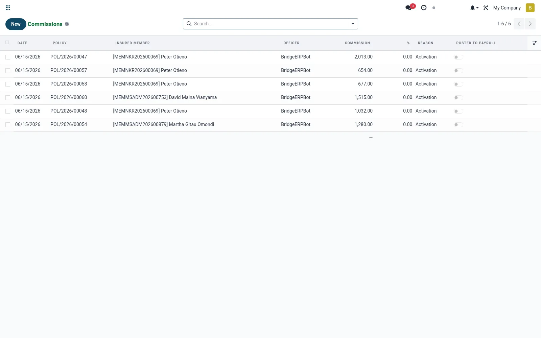541x338 pixels.
Task: Tick the checkbox for POL/2026/00047 row
Action: pyautogui.click(x=8, y=57)
